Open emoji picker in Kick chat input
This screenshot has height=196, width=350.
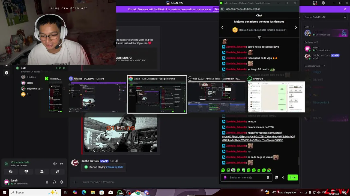point(268,177)
